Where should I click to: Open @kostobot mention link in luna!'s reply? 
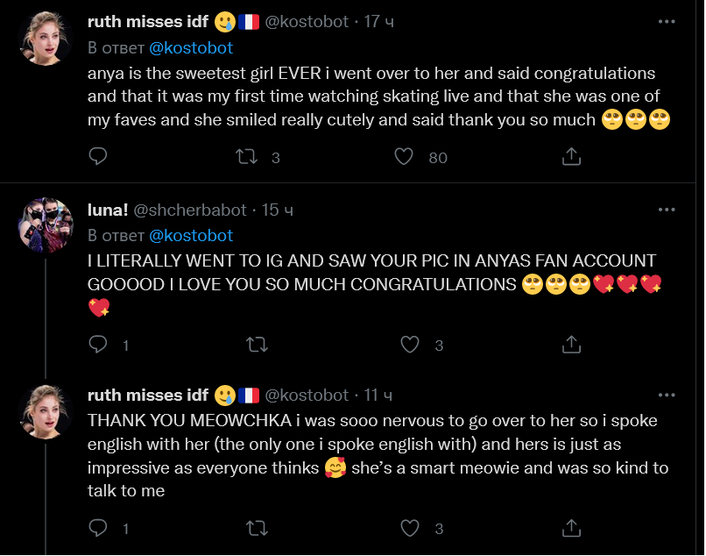coord(191,235)
